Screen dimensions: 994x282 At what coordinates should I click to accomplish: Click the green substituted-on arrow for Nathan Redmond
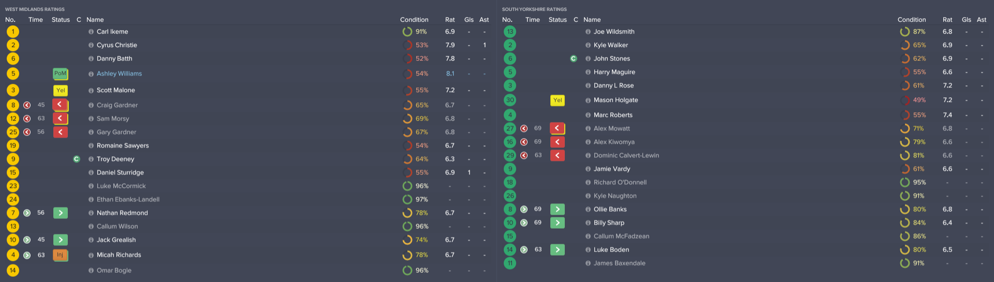(x=60, y=213)
